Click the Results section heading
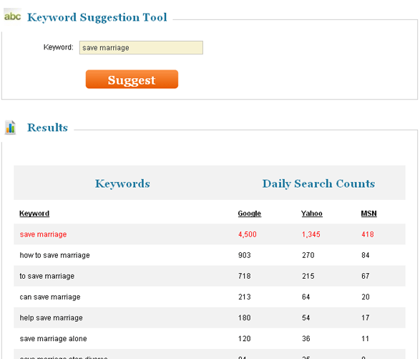The height and width of the screenshot is (359, 420). (x=47, y=128)
